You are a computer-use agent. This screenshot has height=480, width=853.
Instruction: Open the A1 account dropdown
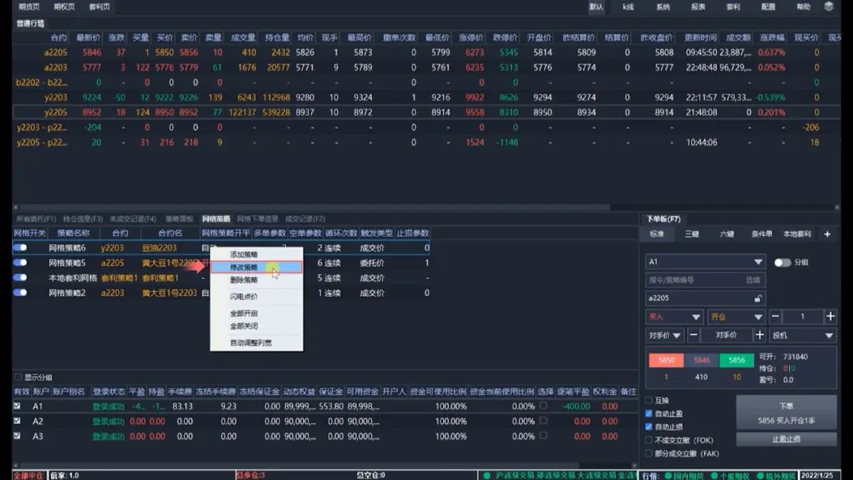(758, 262)
